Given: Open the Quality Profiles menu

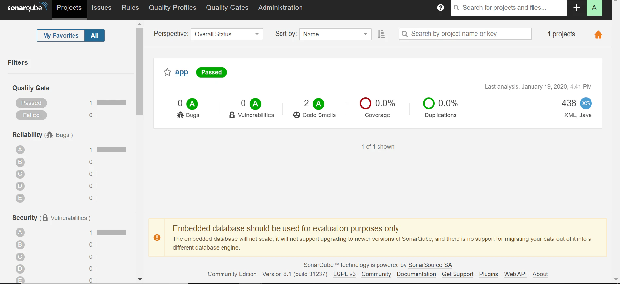Looking at the screenshot, I should 173,8.
